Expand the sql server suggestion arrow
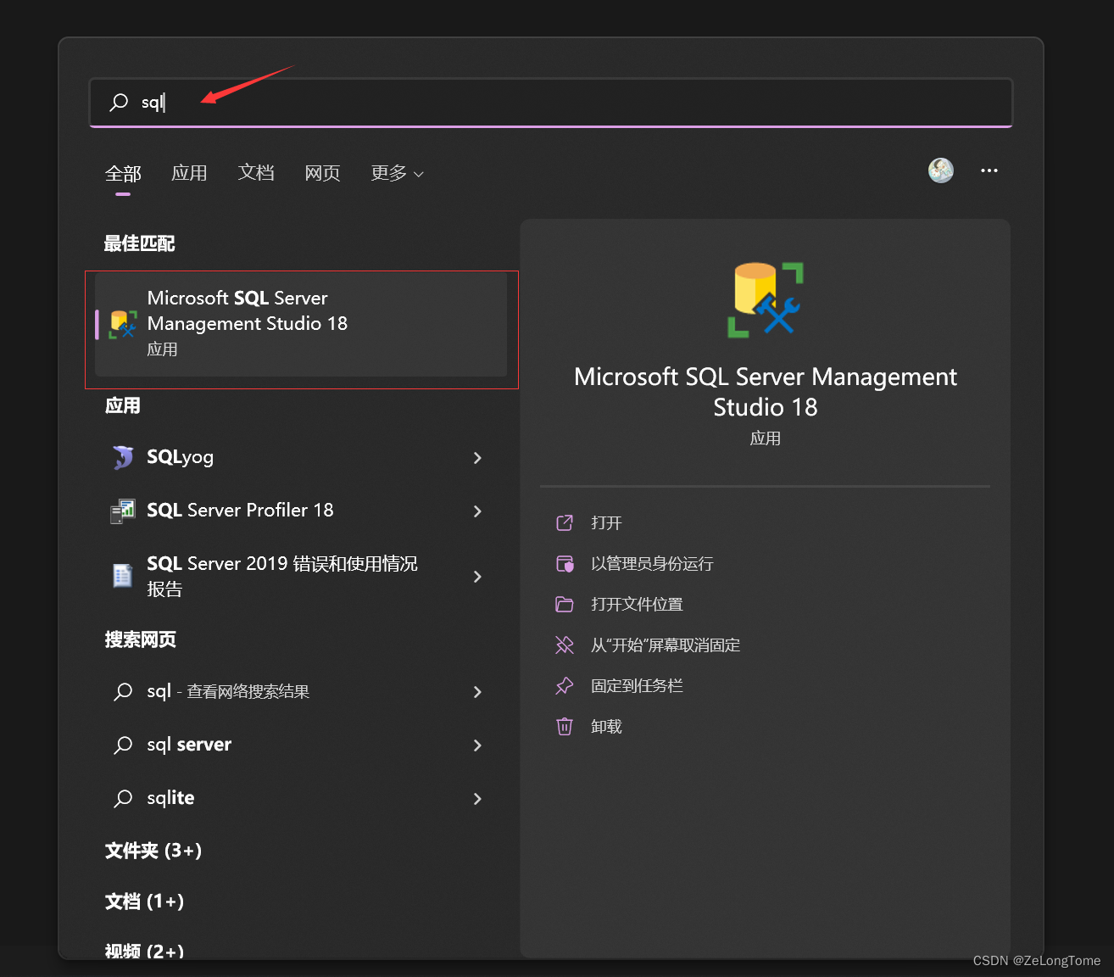The width and height of the screenshot is (1114, 977). [477, 745]
